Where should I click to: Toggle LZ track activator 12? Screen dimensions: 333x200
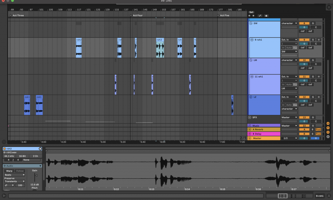[x=304, y=97]
